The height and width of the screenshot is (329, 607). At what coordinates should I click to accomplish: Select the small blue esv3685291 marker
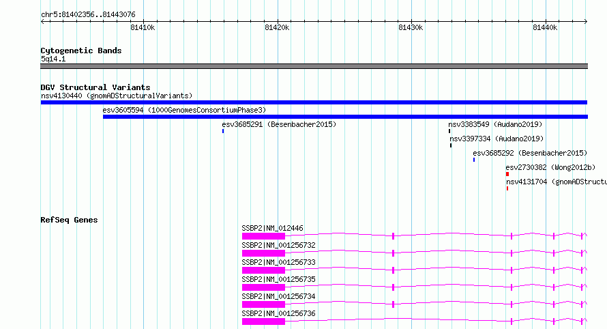(x=223, y=131)
